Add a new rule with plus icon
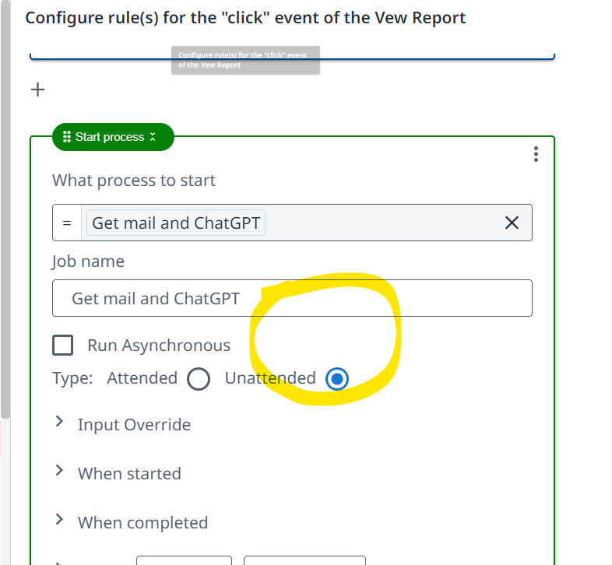 tap(37, 90)
